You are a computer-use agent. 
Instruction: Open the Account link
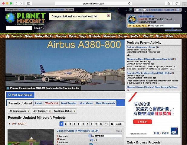coord(169,10)
